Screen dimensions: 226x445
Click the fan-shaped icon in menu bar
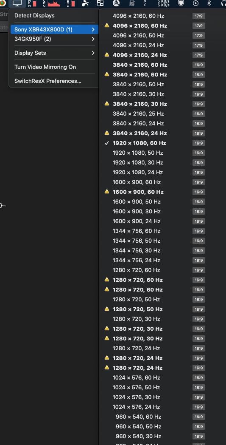pos(85,3)
